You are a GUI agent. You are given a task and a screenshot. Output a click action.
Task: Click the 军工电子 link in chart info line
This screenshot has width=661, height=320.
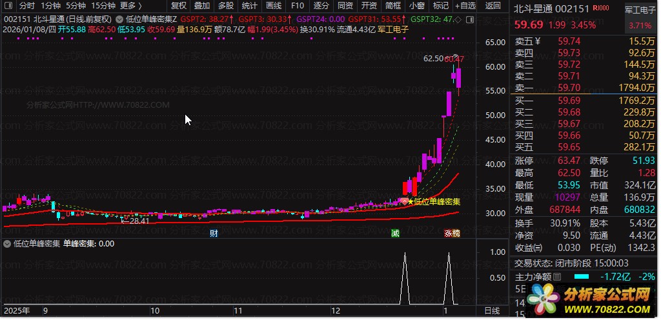click(393, 29)
